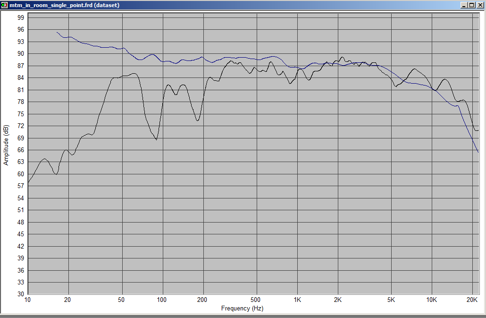
Task: Click the 42 amplitude axis value
Action: (x=21, y=246)
